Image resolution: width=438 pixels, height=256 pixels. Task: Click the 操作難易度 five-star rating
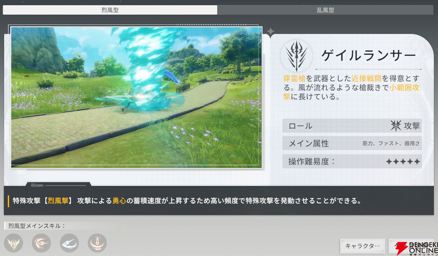[403, 162]
